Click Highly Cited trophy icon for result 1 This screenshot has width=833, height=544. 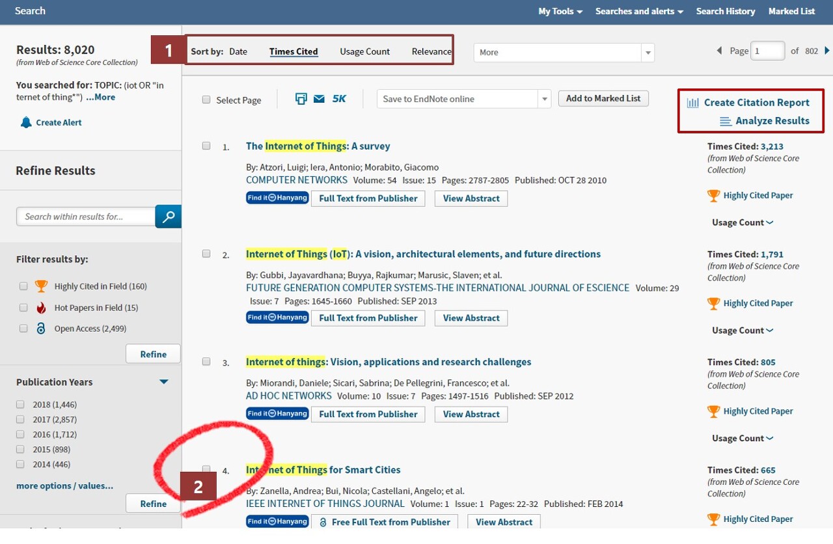(x=713, y=195)
